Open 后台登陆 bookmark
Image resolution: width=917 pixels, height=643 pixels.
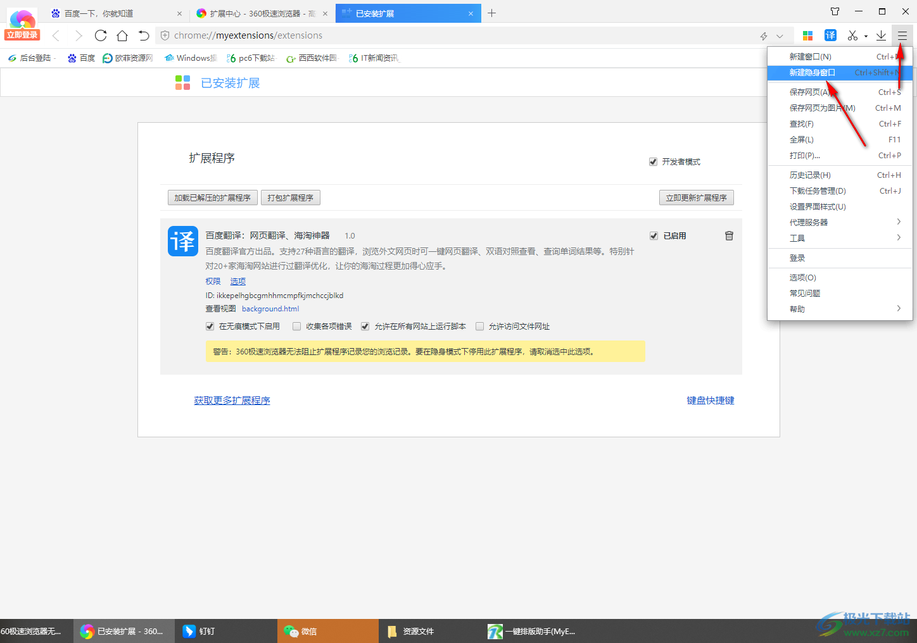coord(31,58)
